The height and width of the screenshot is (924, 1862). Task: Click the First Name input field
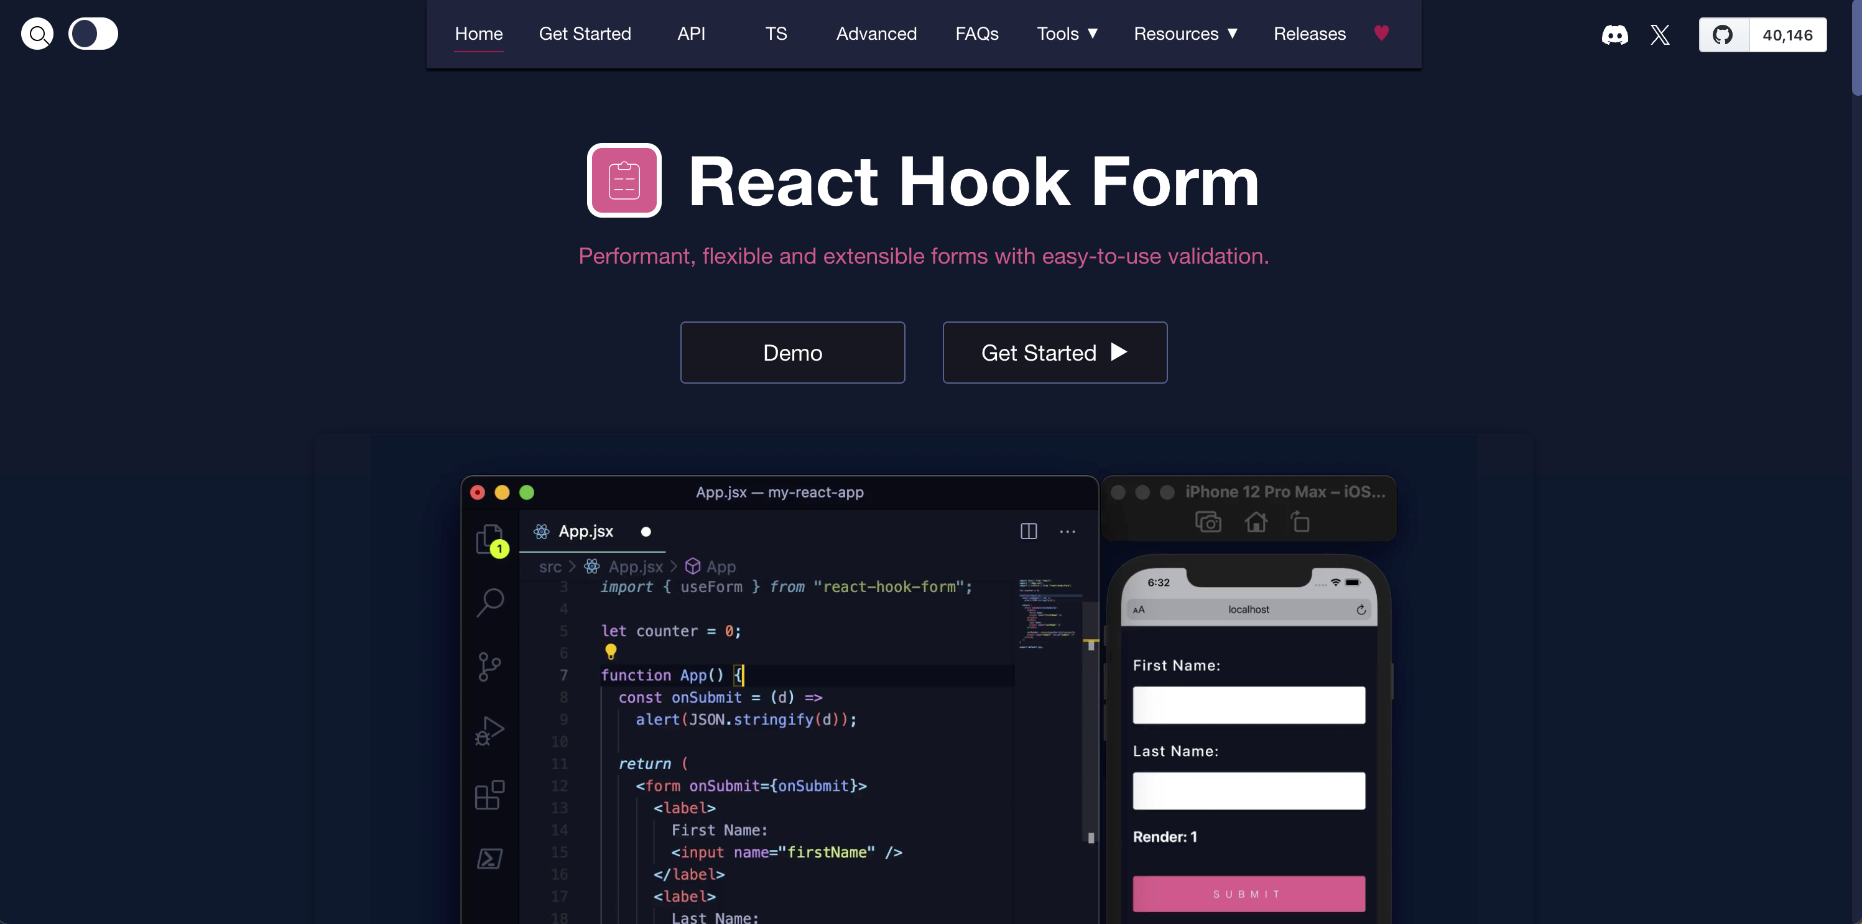click(x=1248, y=705)
